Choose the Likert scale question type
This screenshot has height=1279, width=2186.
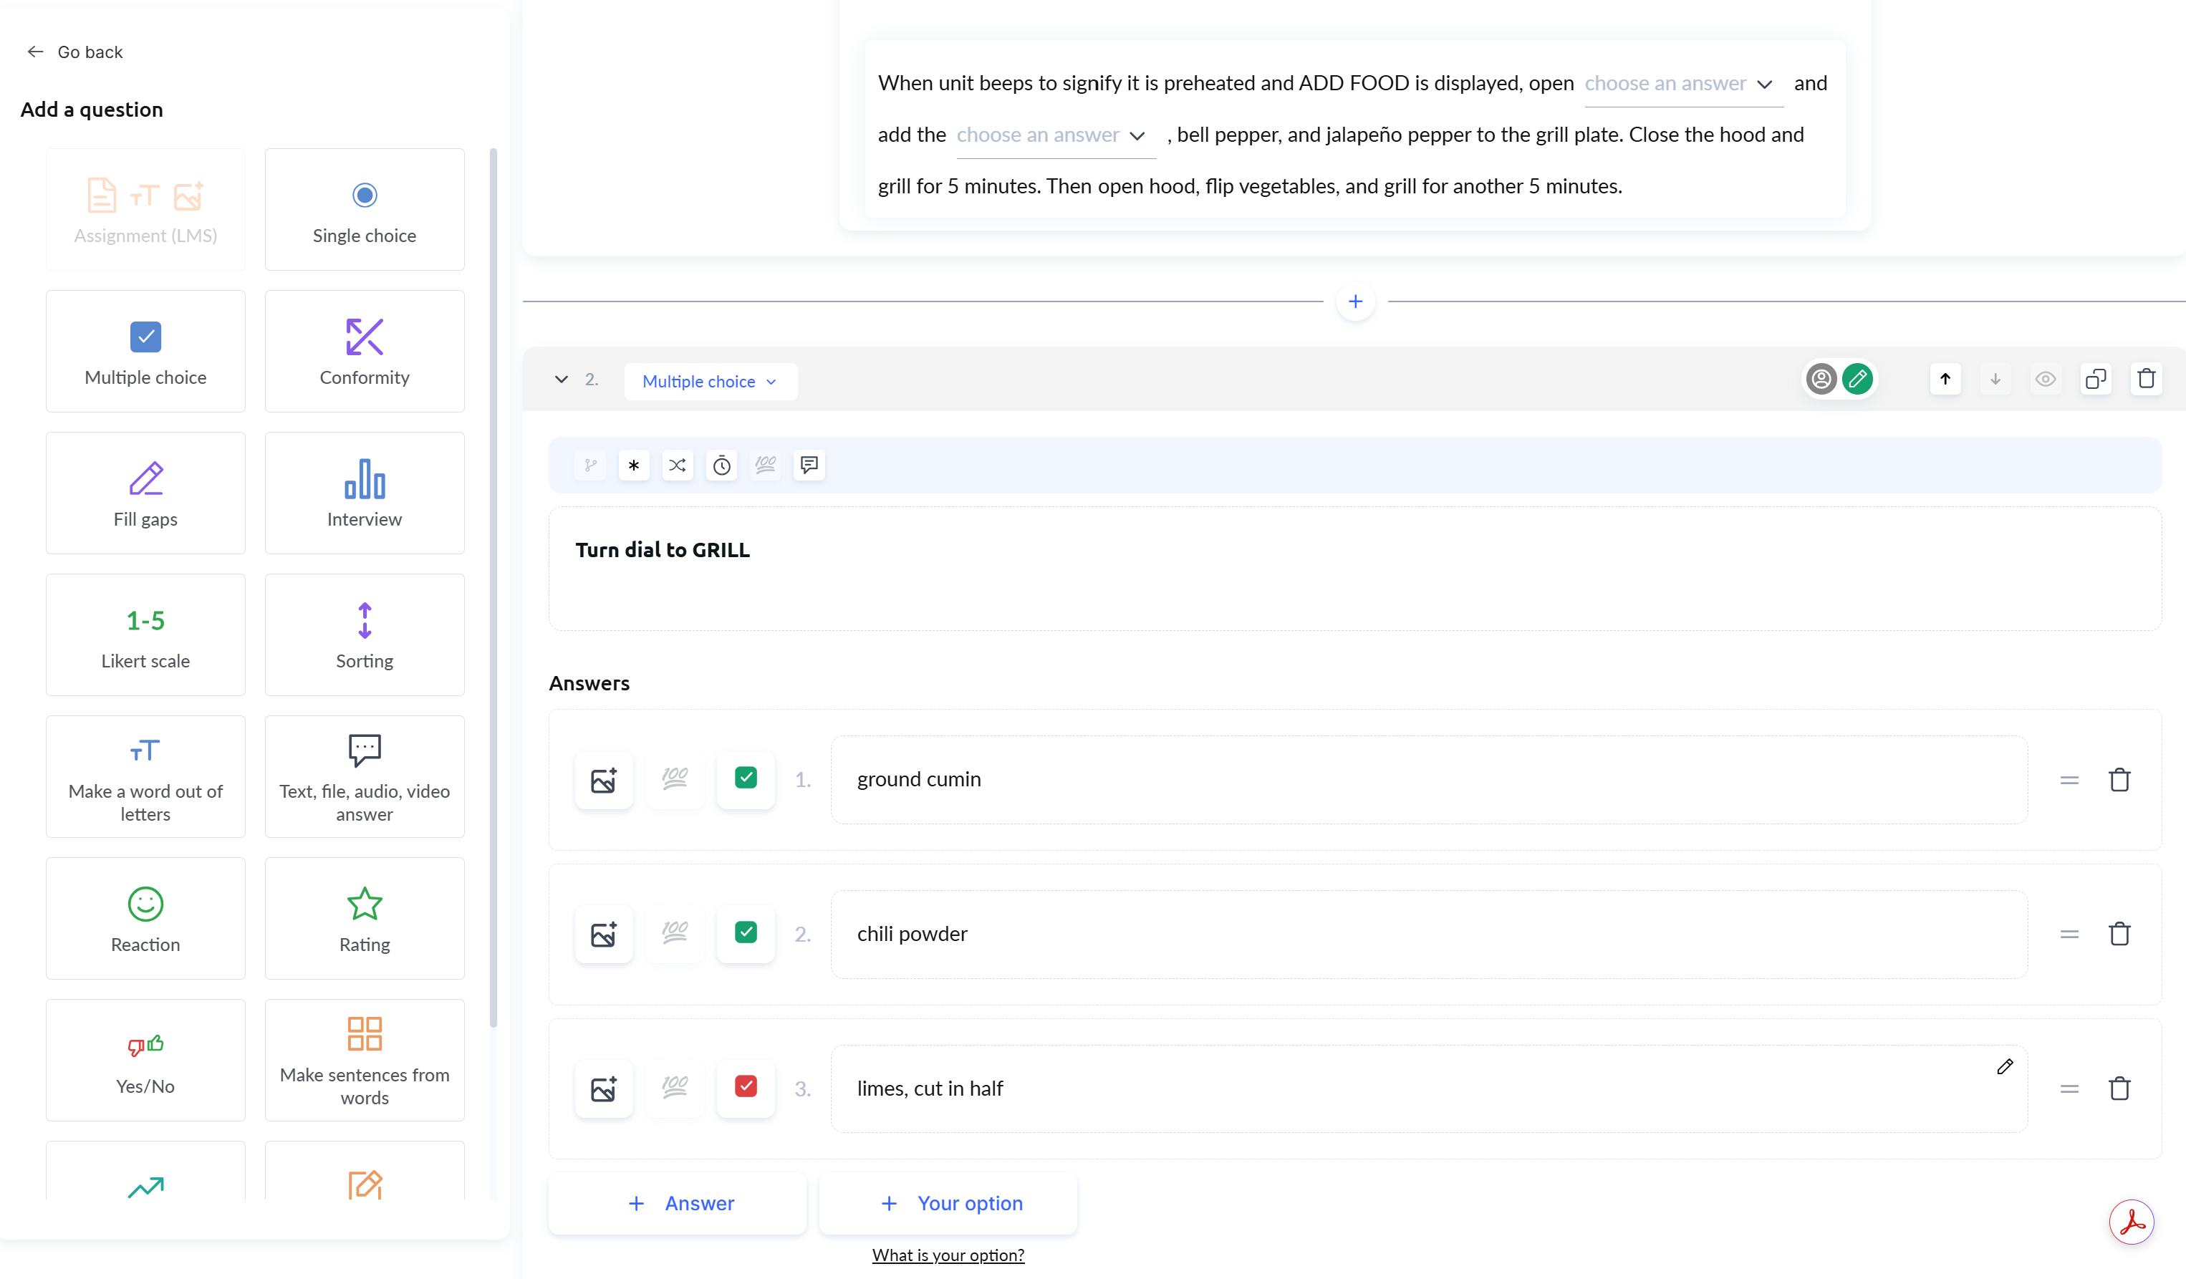click(145, 634)
